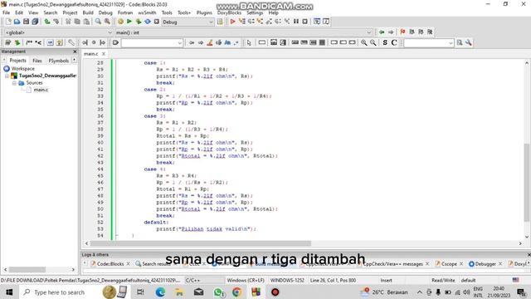
Task: Close the main.c editor tab
Action: point(104,54)
